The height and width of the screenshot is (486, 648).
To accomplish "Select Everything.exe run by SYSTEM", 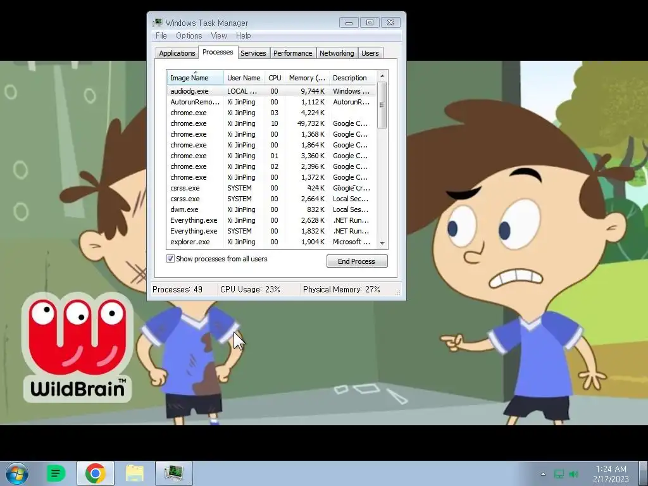I will click(271, 230).
